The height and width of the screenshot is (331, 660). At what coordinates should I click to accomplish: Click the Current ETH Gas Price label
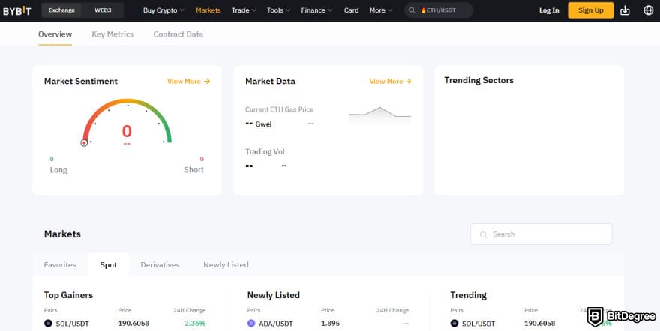280,109
